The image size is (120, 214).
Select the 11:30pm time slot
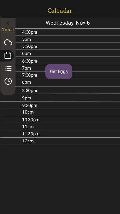[60, 134]
